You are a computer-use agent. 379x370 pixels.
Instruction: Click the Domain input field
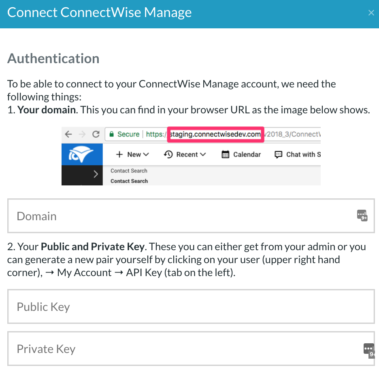tap(191, 216)
